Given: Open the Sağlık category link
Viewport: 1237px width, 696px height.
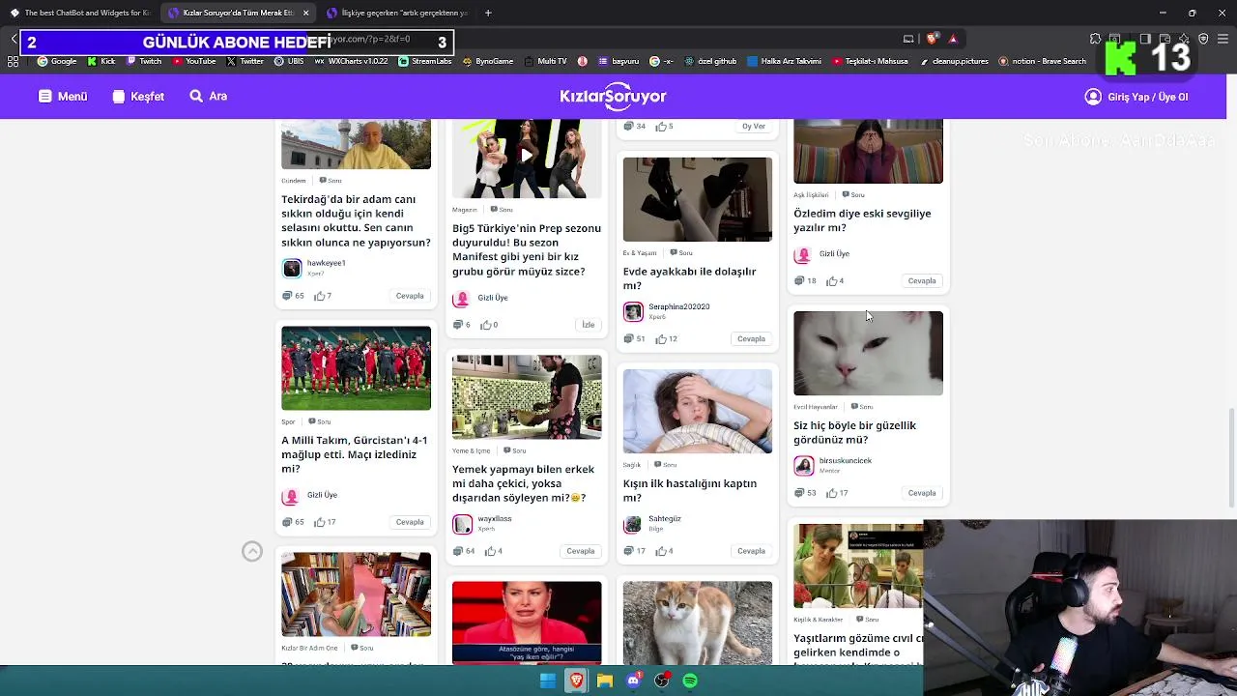Looking at the screenshot, I should click(632, 465).
